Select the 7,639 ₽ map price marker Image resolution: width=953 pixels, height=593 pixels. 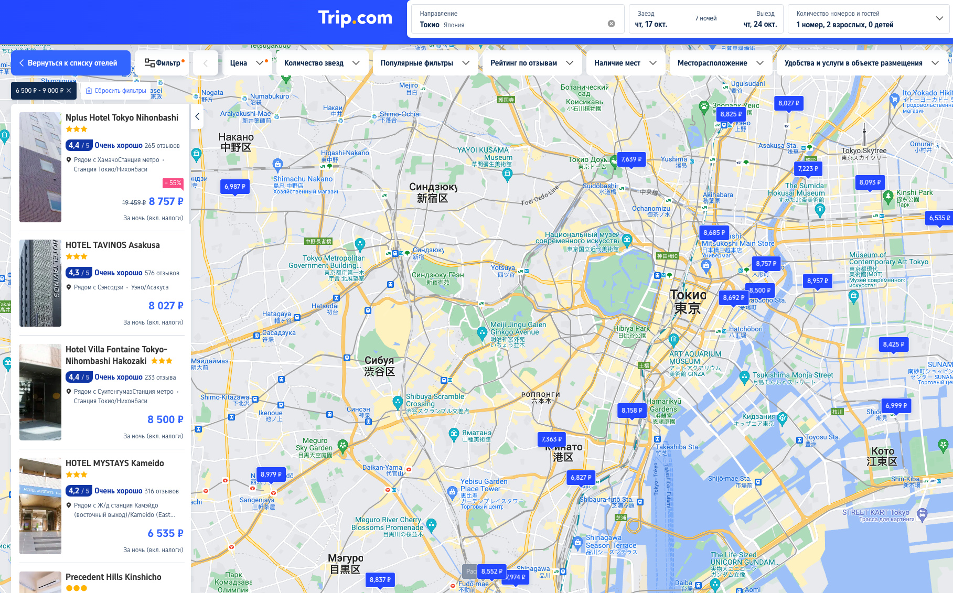631,159
